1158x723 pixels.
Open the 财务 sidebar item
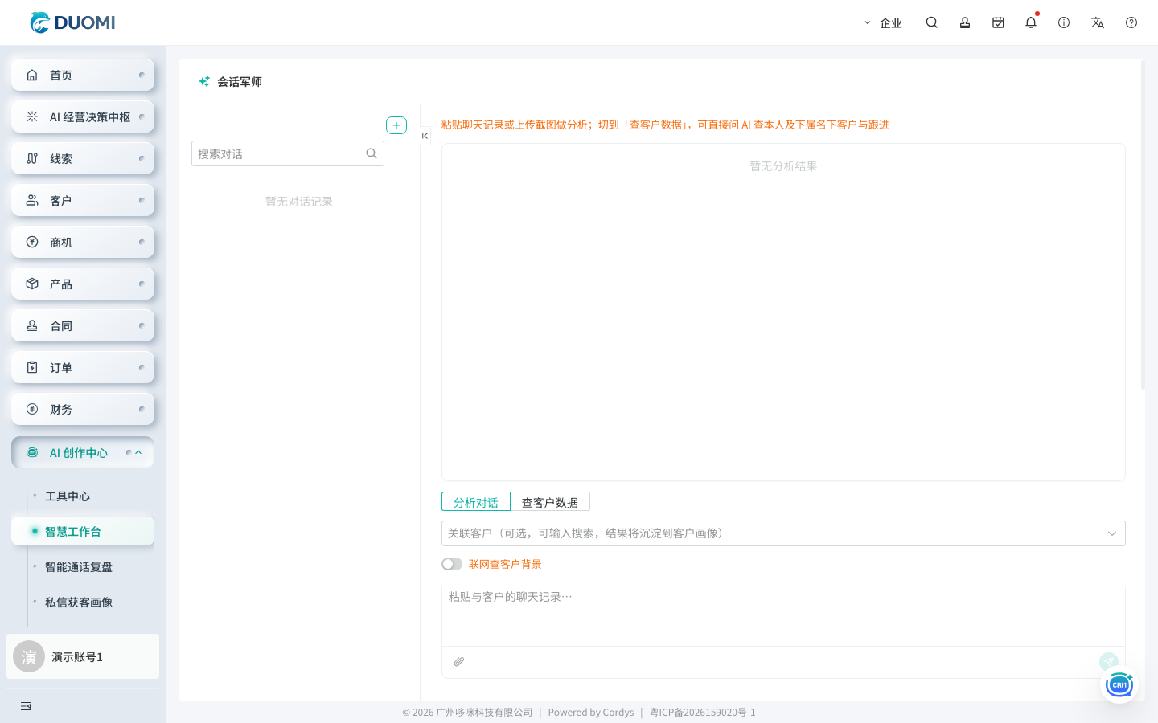[83, 409]
